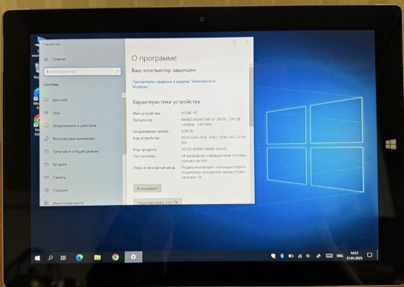Click the Google Chrome desktop shortcut
Image resolution: width=404 pixels, height=287 pixels.
point(37,125)
